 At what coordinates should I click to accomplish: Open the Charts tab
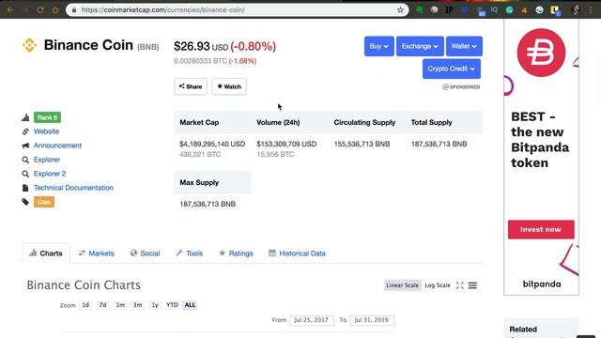46,253
